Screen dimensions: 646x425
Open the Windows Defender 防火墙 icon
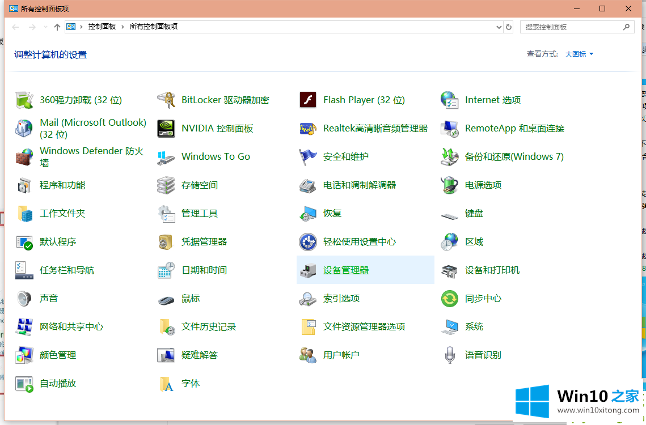tap(24, 157)
